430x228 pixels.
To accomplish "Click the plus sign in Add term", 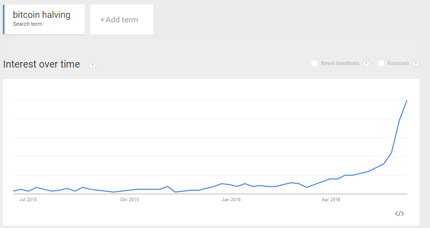I will pos(102,20).
